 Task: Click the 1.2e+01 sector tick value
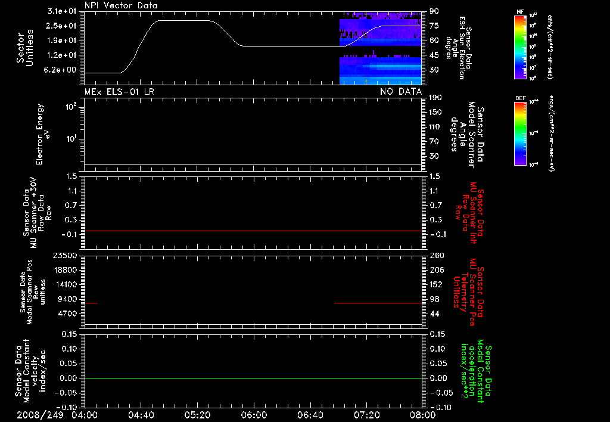tap(61, 55)
